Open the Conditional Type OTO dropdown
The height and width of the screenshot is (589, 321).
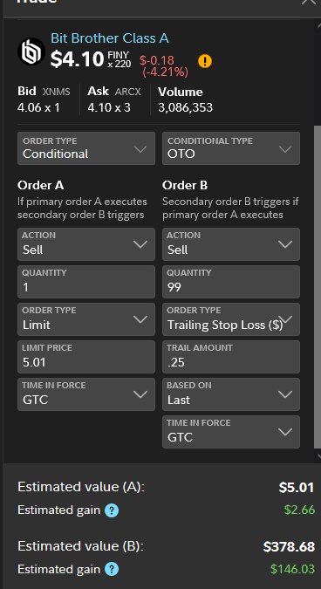(x=231, y=148)
